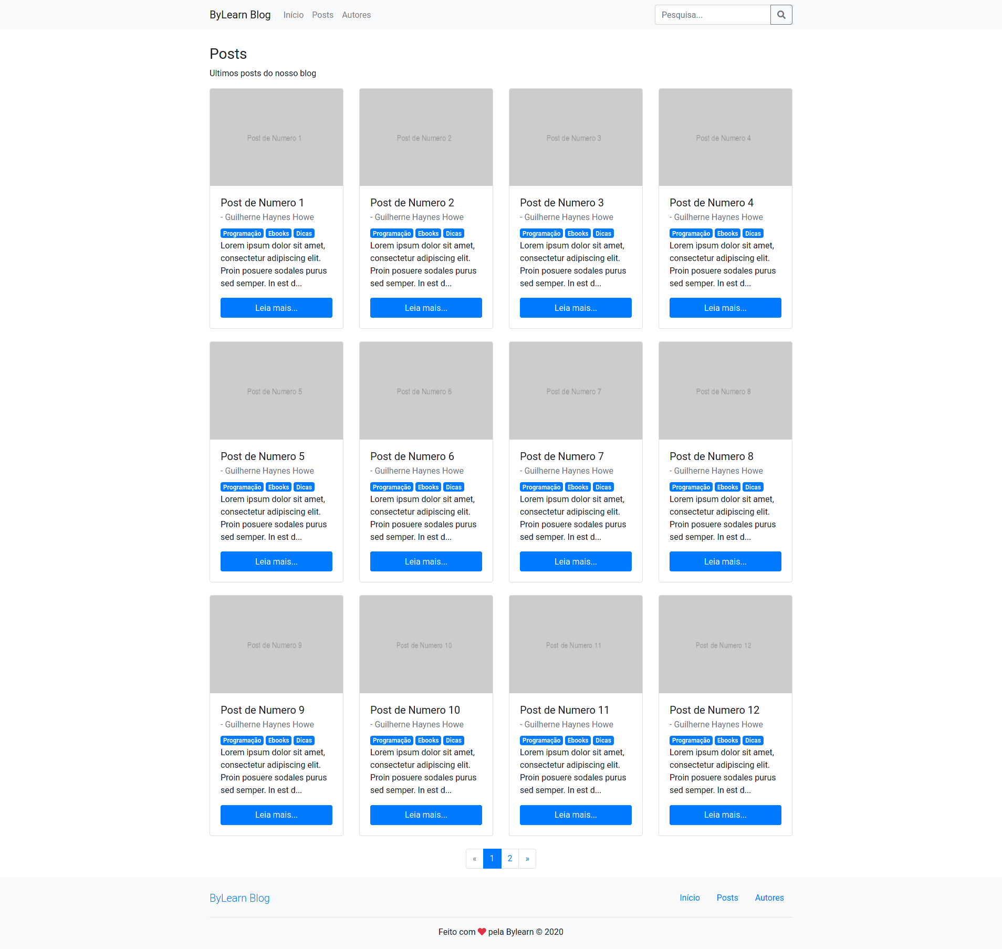
Task: Click Leia mais on Post de Numero 4
Action: 725,308
